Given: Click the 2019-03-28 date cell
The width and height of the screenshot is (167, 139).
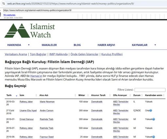Looking at the screenshot, I should (10, 103).
